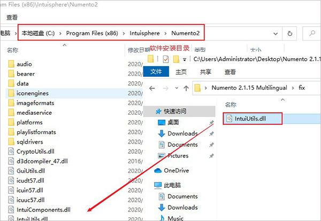This screenshot has width=321, height=221.
Task: Select platforms folder icon
Action: tap(11, 122)
